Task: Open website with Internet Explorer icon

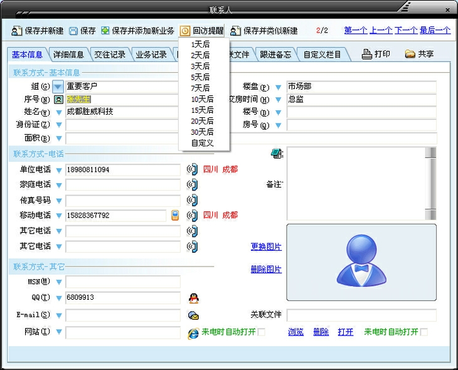Action: tap(193, 333)
